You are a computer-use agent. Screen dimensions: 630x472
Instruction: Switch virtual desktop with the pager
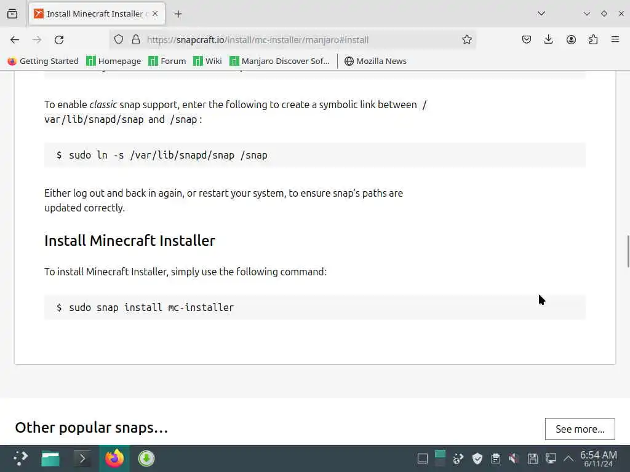pos(440,458)
